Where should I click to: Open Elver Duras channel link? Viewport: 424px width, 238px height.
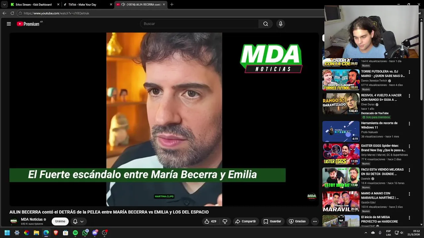(368, 104)
